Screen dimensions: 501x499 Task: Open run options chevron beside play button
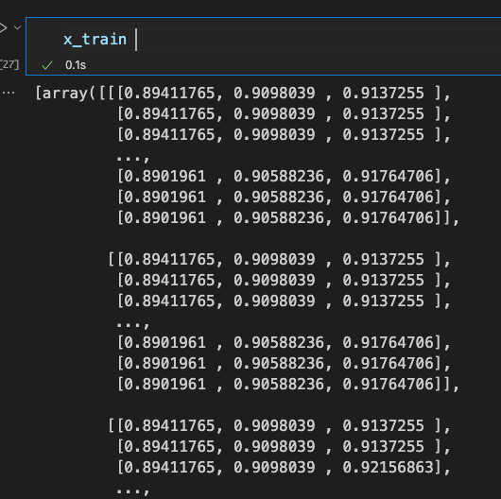coord(18,27)
